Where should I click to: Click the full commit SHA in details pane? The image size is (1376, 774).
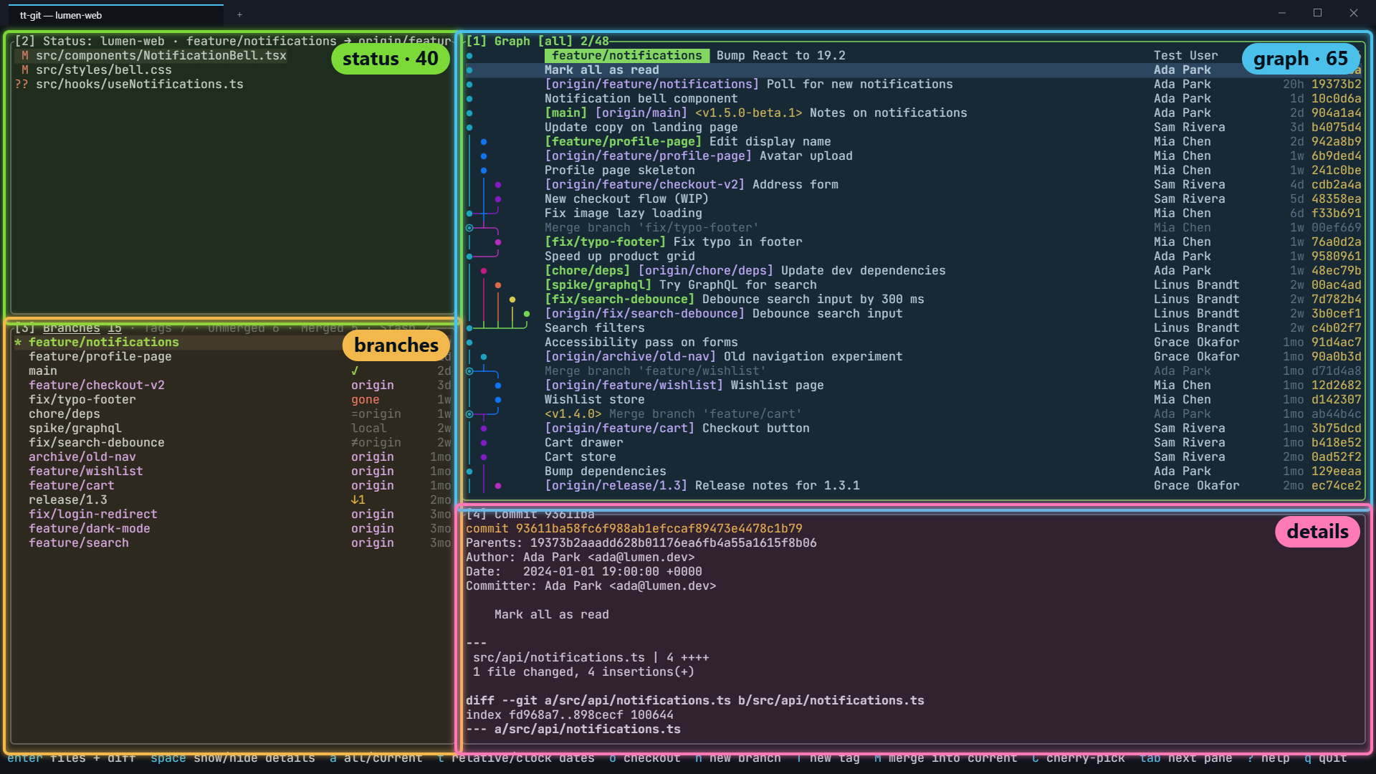tap(659, 528)
